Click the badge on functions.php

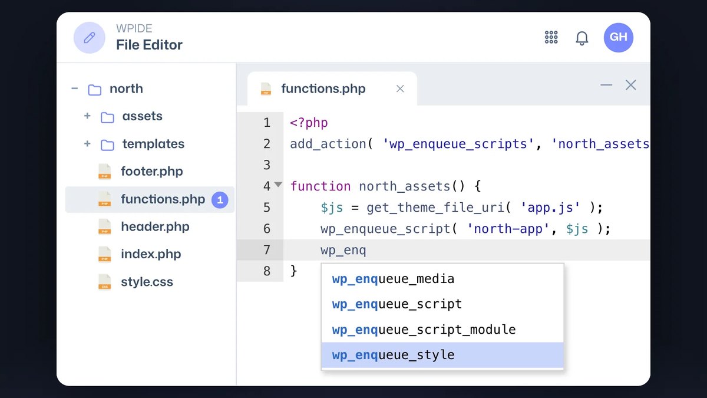point(220,200)
